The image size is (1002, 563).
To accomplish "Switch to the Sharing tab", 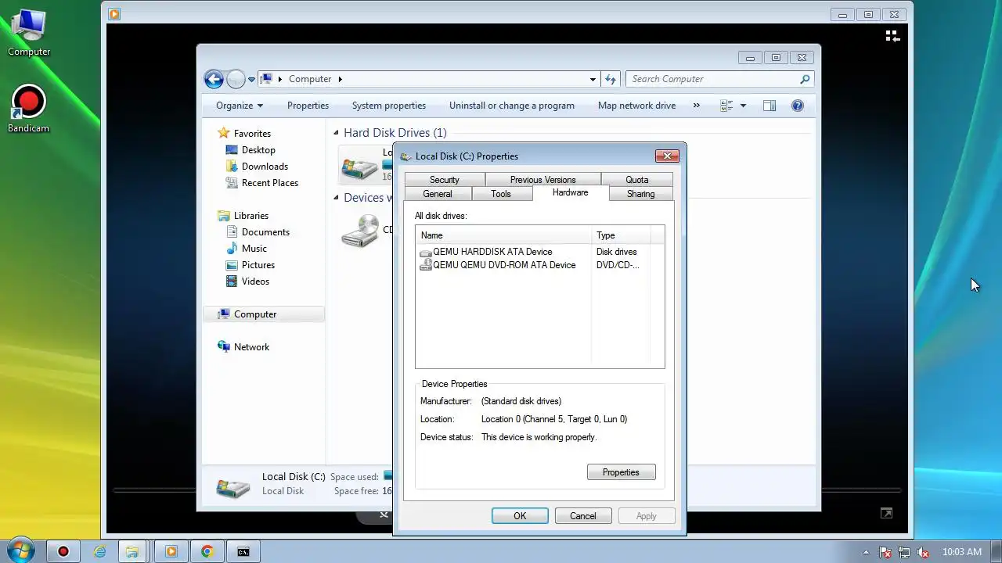I will pos(640,194).
